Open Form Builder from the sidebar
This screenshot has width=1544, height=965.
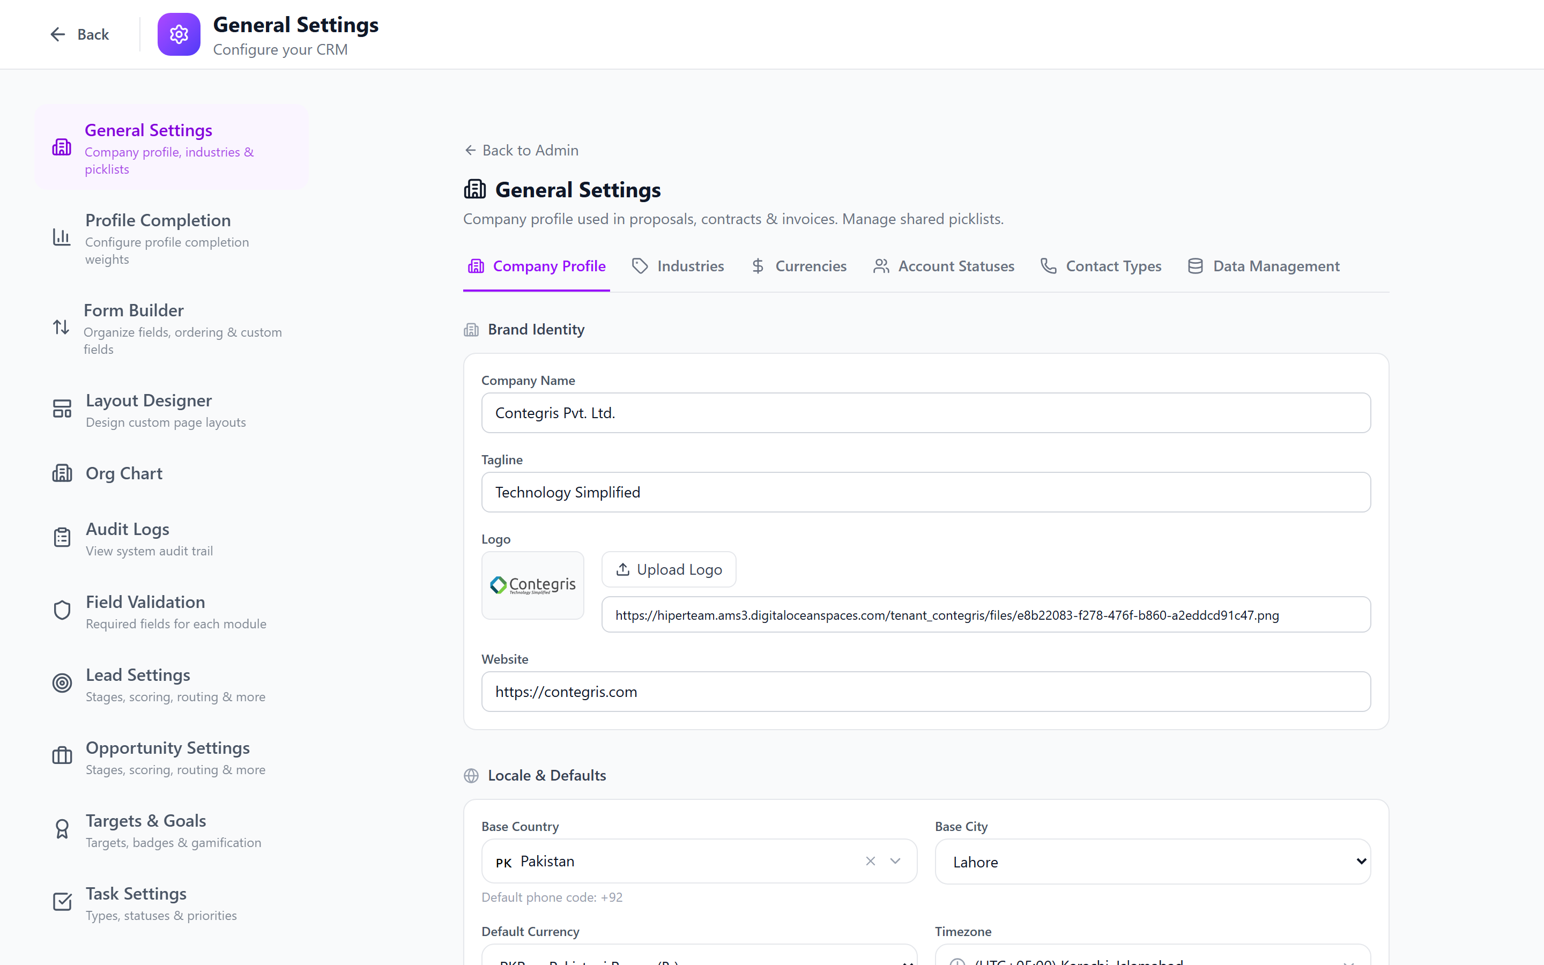point(172,328)
